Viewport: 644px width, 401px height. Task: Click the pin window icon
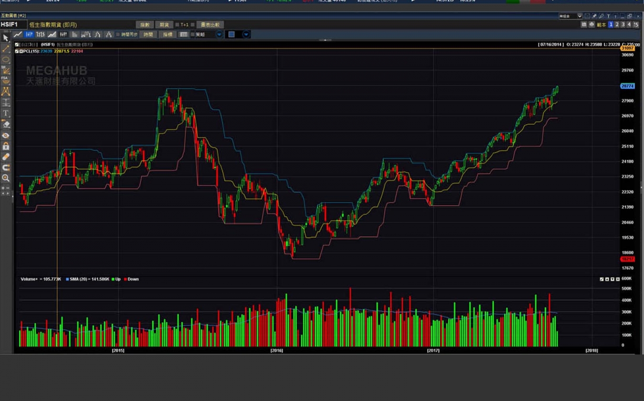pyautogui.click(x=594, y=16)
